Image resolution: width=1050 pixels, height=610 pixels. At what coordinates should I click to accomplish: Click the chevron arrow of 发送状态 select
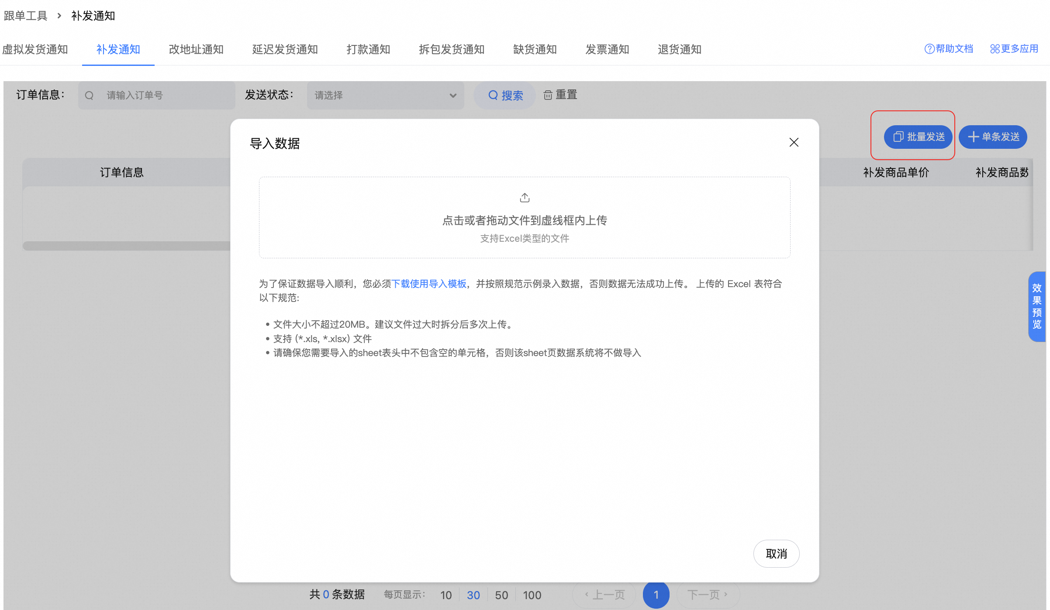pos(453,95)
